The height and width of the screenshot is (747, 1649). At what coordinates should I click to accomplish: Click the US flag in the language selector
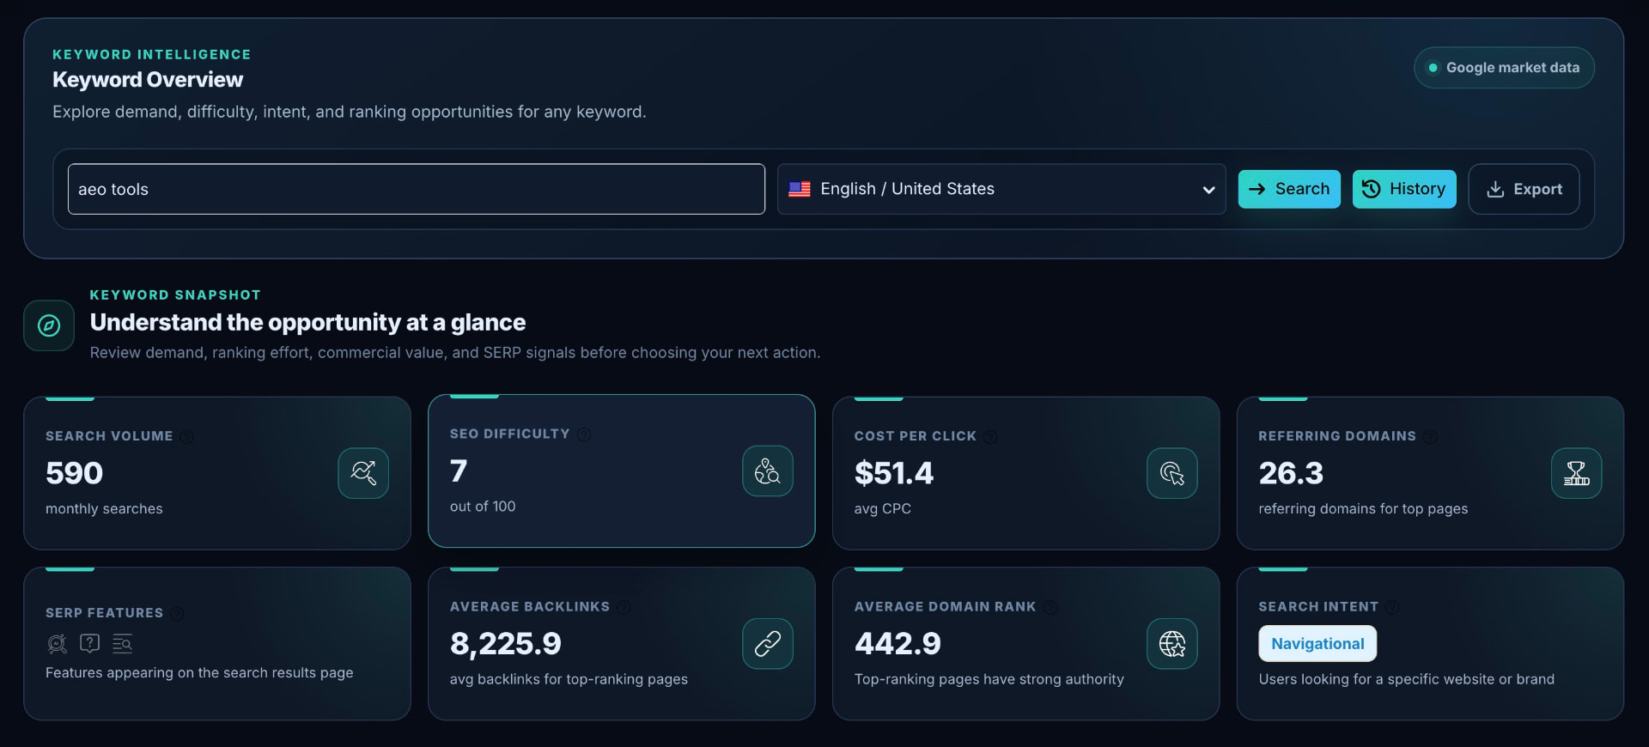(800, 189)
